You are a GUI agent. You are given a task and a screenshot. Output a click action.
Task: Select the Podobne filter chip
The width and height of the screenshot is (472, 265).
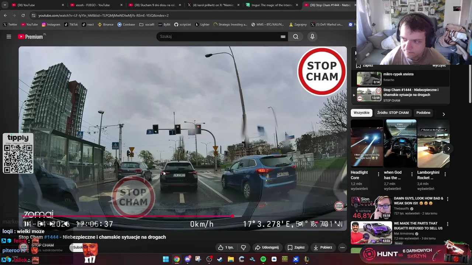coord(423,113)
